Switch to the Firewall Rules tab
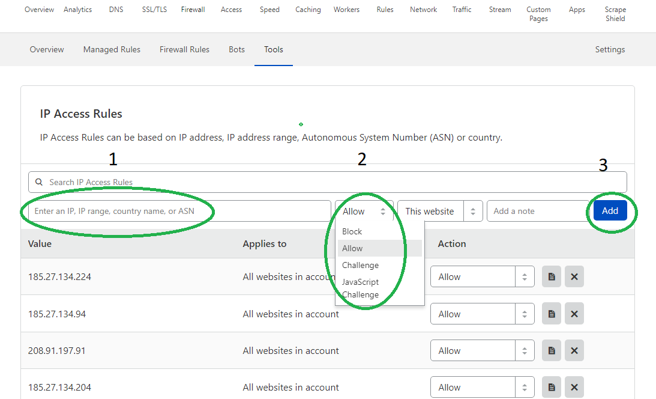656x399 pixels. (184, 49)
